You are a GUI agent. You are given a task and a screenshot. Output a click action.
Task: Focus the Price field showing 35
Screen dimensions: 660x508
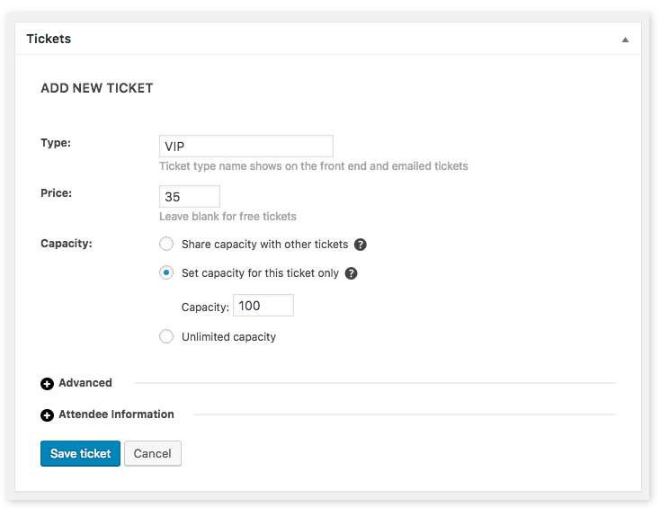click(x=190, y=197)
